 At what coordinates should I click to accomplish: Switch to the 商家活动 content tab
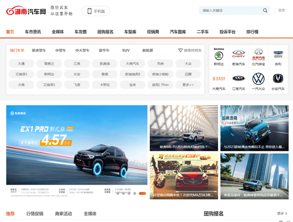coord(63,214)
